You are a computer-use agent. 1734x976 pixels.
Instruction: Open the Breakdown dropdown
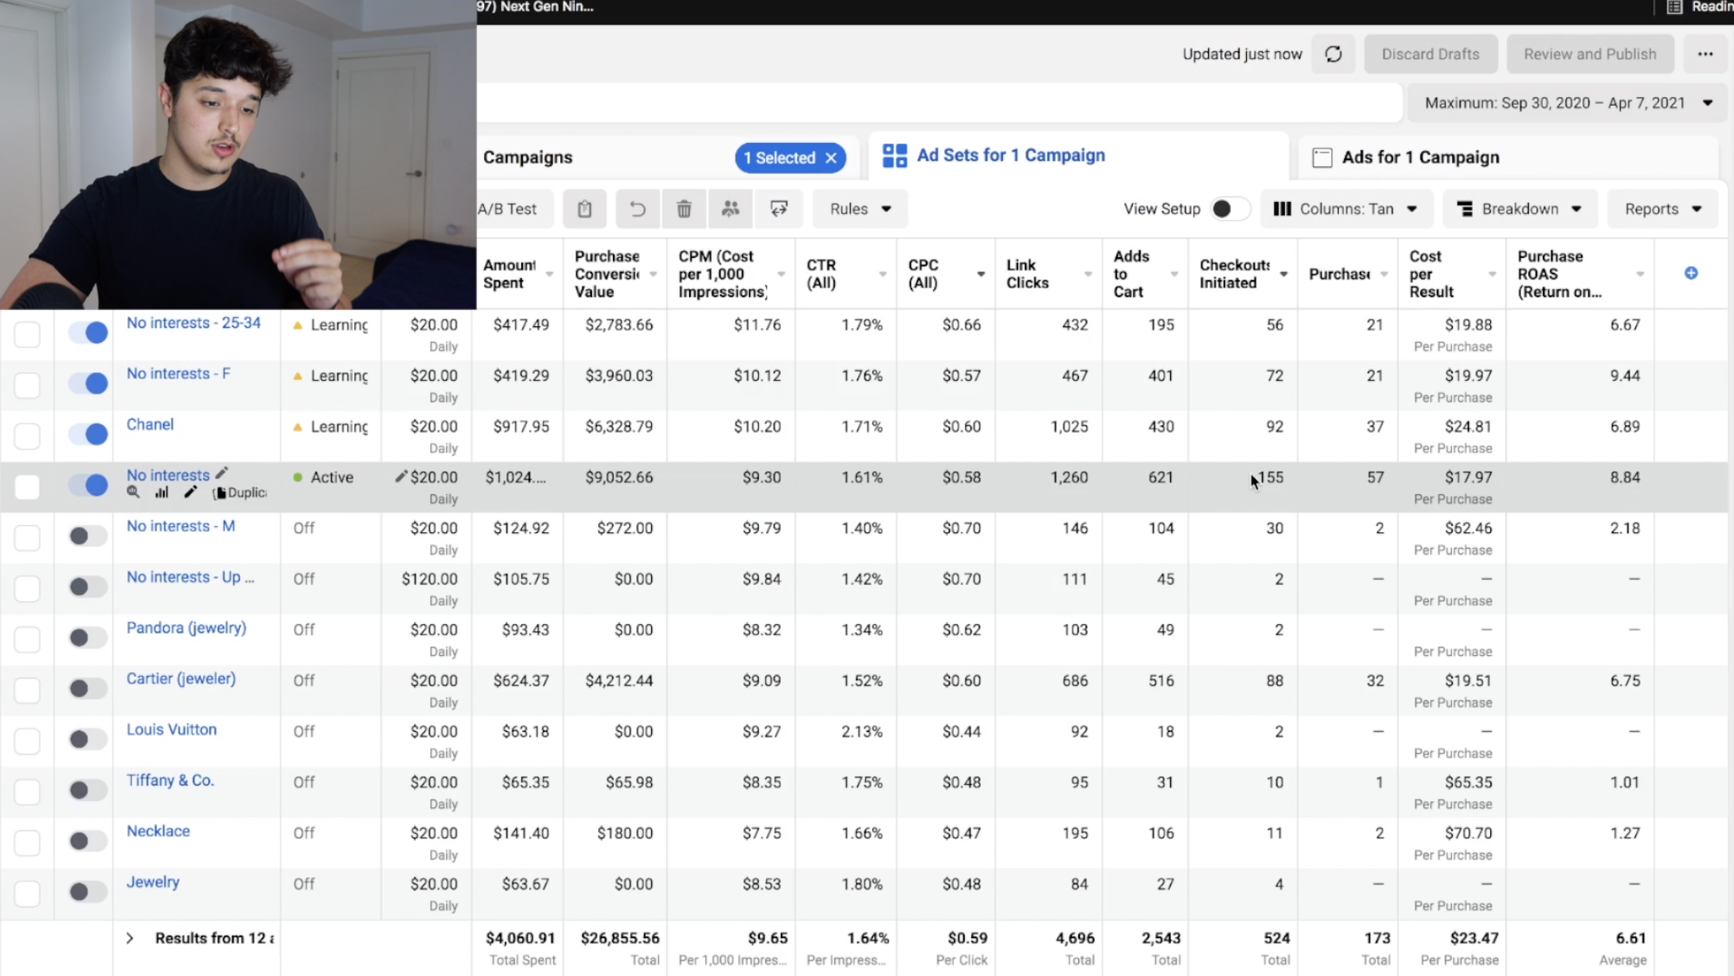point(1520,209)
